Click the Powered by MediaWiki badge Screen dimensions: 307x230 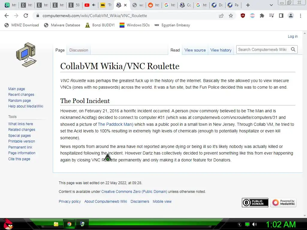pos(283,203)
